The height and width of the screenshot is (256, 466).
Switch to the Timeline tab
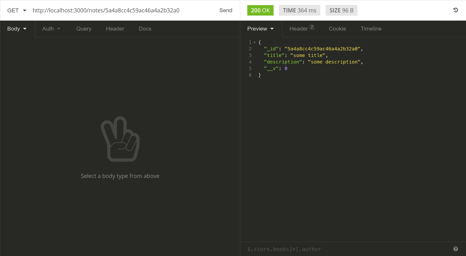coord(371,29)
